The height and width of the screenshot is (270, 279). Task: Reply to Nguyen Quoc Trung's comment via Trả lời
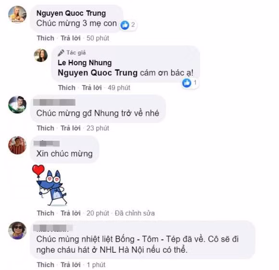pyautogui.click(x=70, y=38)
